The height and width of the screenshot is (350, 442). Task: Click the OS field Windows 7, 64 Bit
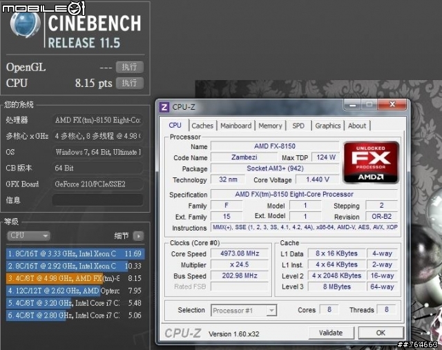click(x=97, y=152)
